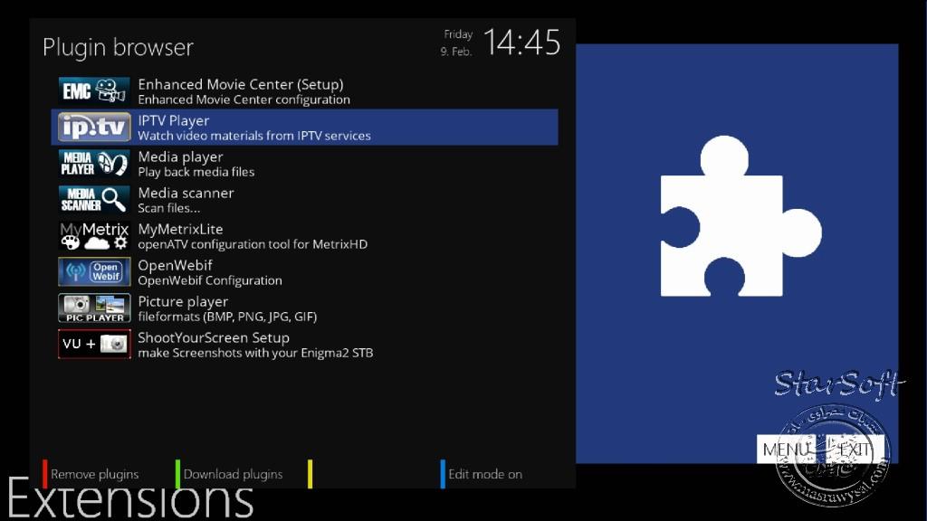Click the "OpenWebif Configuration" description
Image resolution: width=927 pixels, height=521 pixels.
tap(210, 280)
